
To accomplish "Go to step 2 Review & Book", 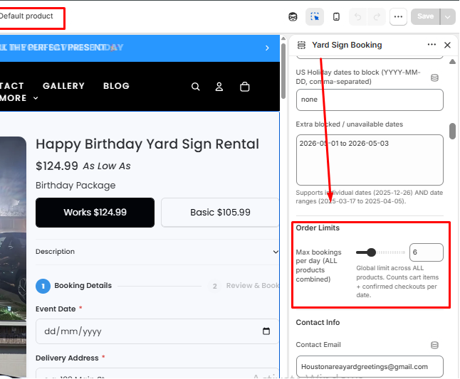I will click(x=244, y=286).
